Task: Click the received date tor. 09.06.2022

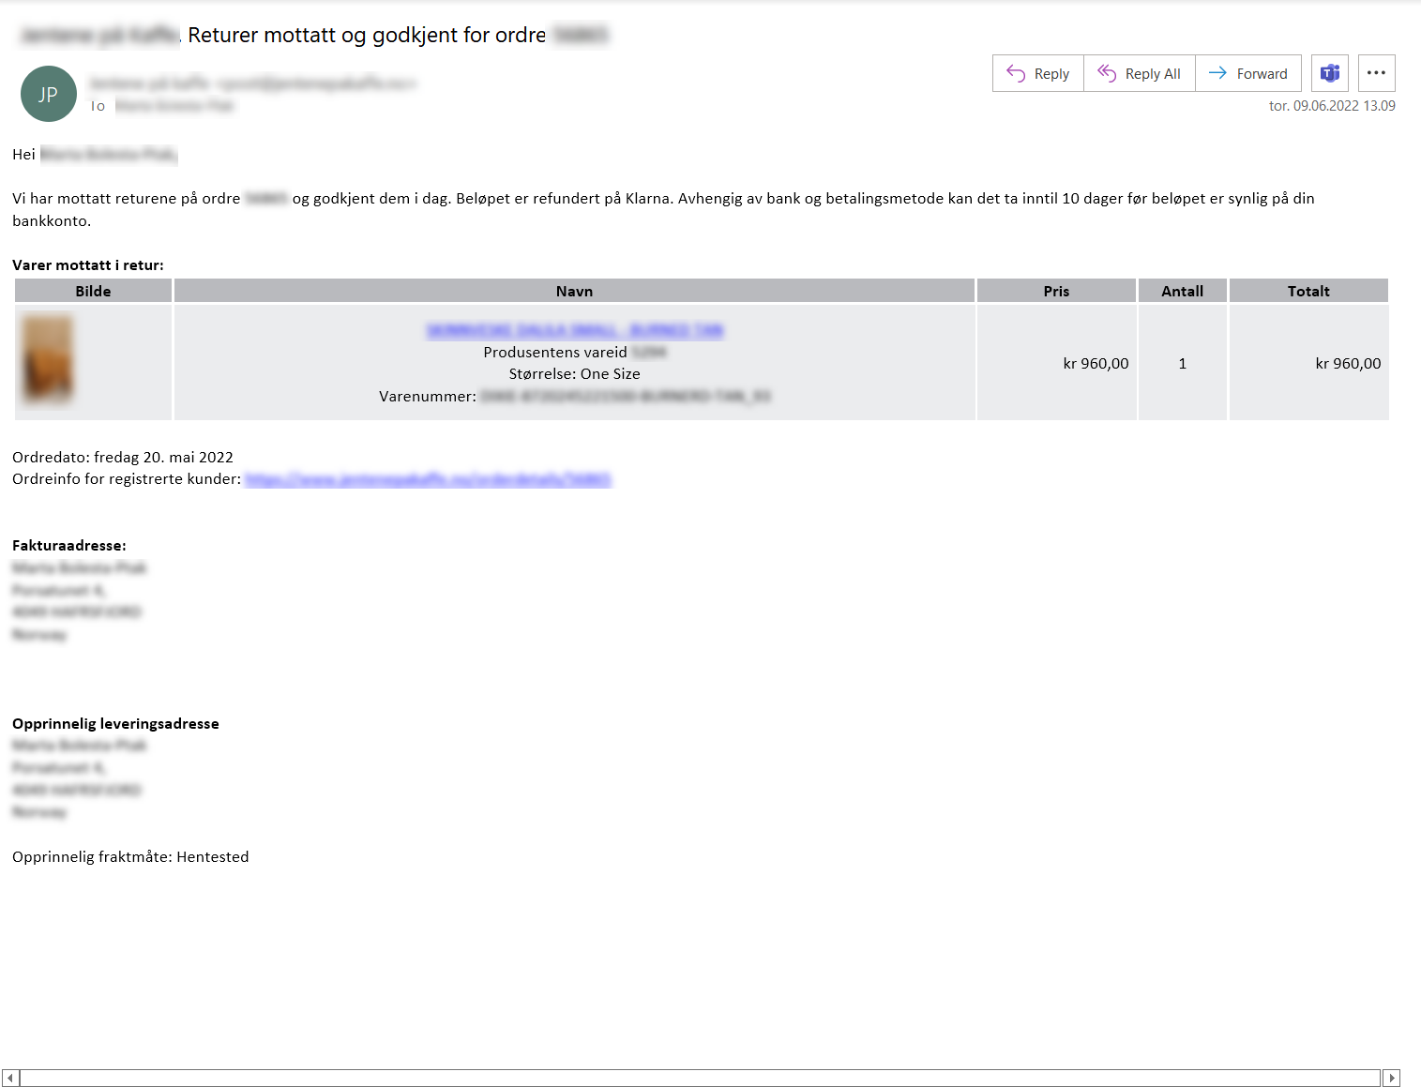Action: tap(1331, 106)
